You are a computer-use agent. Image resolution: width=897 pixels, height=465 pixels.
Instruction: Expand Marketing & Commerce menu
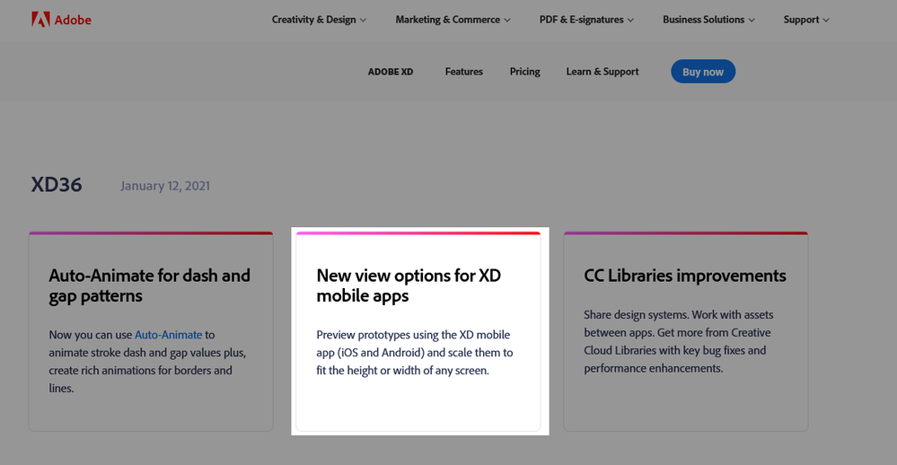pyautogui.click(x=453, y=20)
